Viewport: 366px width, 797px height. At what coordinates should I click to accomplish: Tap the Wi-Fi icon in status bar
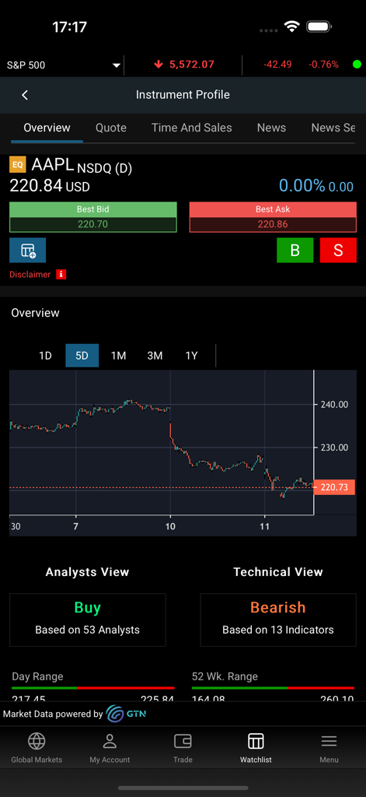click(x=292, y=26)
